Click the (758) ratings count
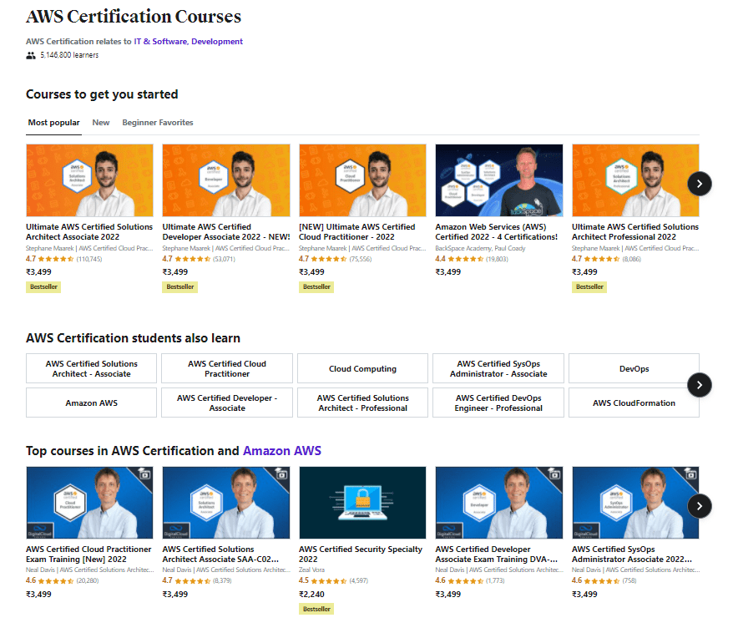733x628 pixels. tap(629, 580)
